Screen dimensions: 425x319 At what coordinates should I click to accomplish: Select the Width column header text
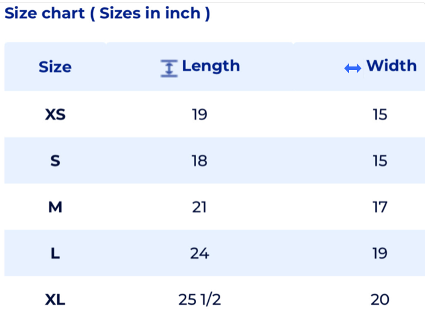[x=391, y=66]
